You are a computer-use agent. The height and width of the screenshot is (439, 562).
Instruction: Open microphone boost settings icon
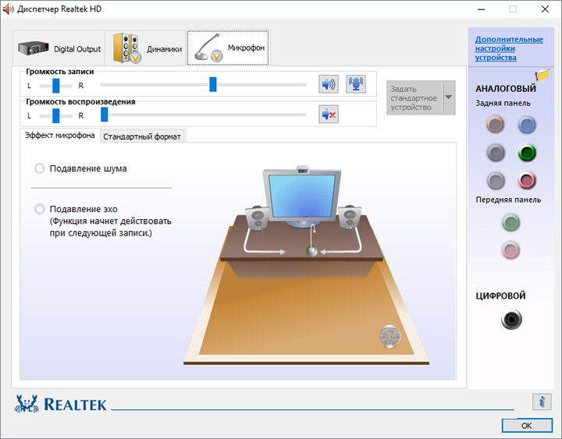(x=356, y=84)
